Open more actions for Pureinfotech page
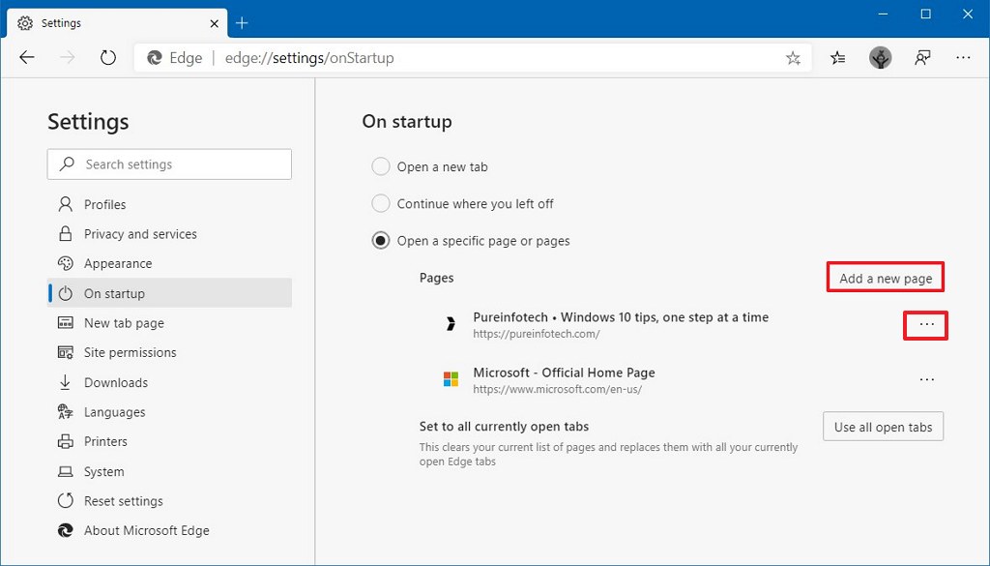The image size is (990, 566). click(926, 325)
